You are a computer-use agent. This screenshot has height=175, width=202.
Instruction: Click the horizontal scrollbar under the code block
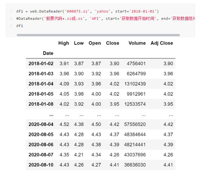(x=98, y=35)
